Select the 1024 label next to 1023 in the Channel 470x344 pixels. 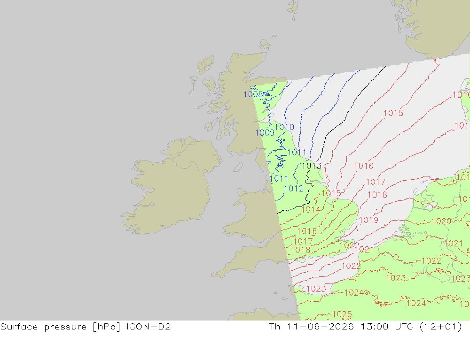point(354,293)
